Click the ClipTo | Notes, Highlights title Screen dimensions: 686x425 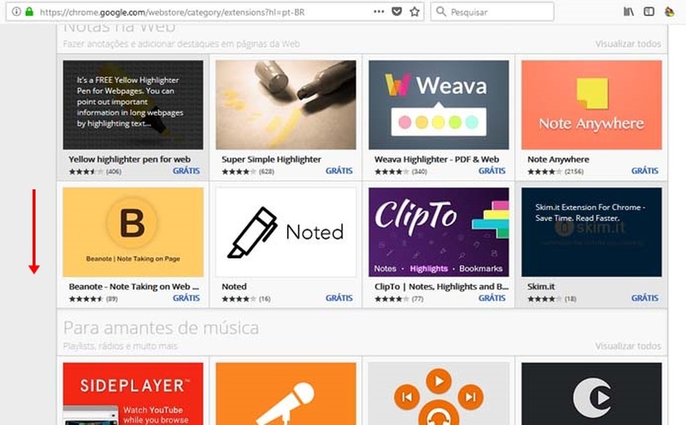tap(441, 286)
